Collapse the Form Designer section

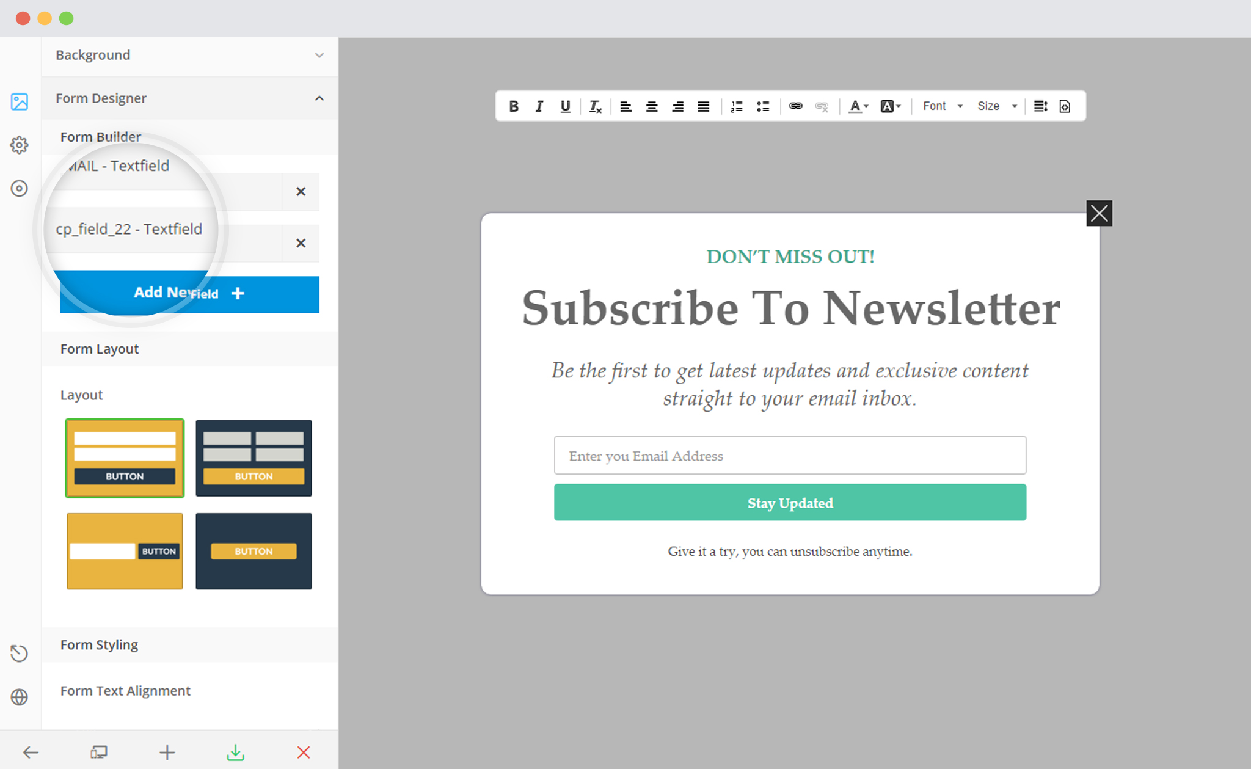[319, 98]
